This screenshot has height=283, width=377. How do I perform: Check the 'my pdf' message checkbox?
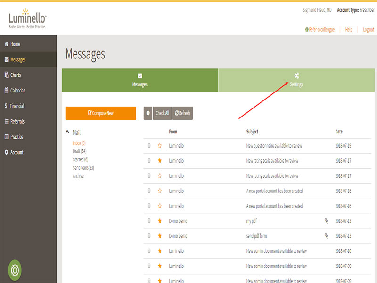[x=149, y=221]
